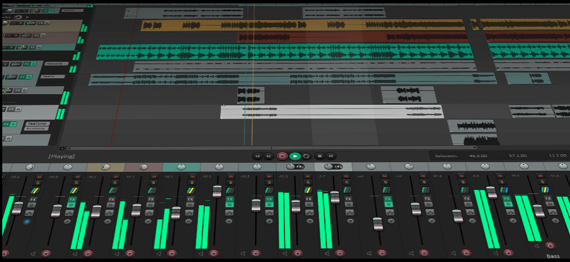The image size is (570, 262).
Task: Open routing on the tan mixer strip
Action: [113, 190]
